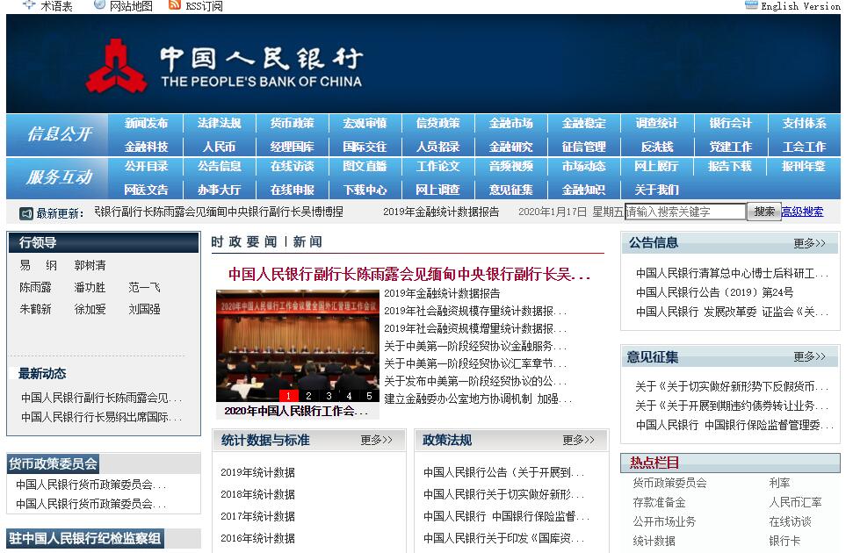Click the 网站地图 globe icon
The image size is (853, 553).
[x=99, y=5]
